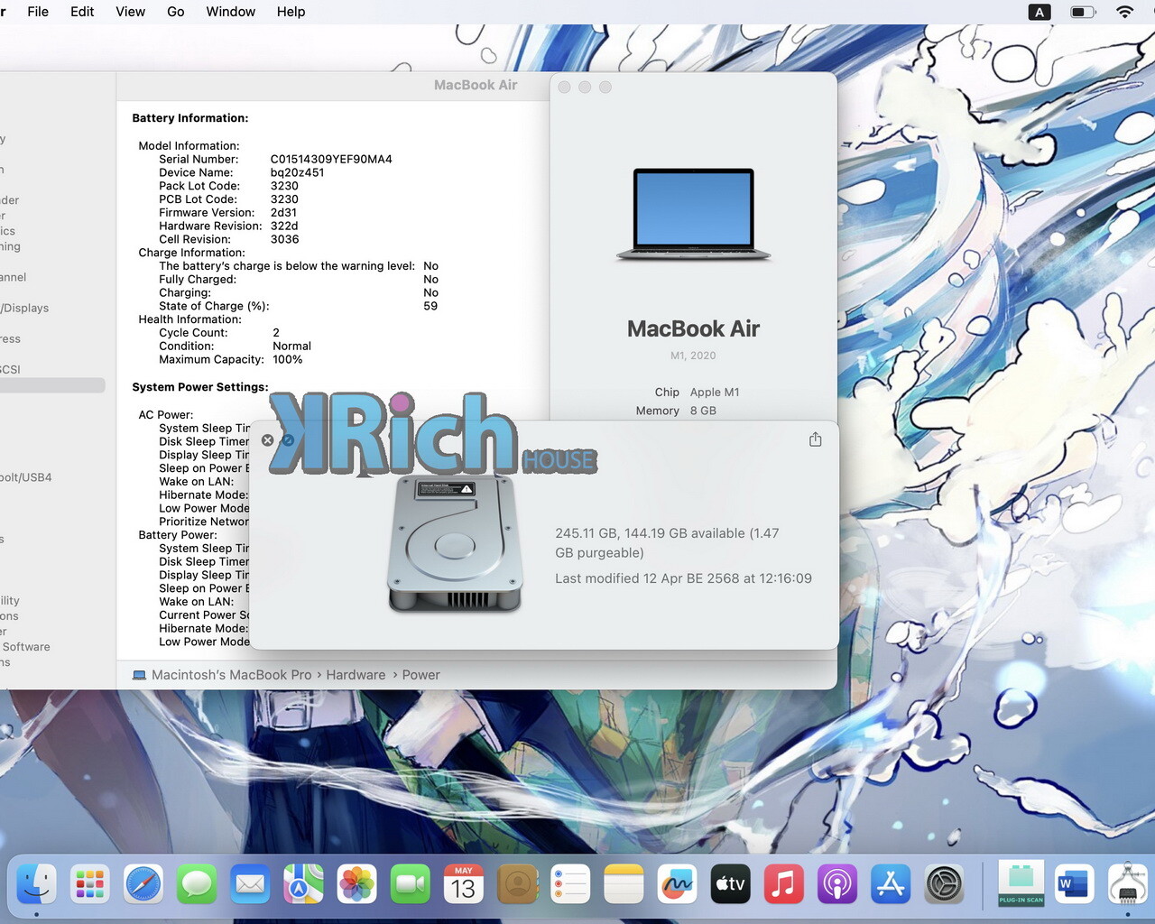Open Calendar showing May 13

coord(463,884)
